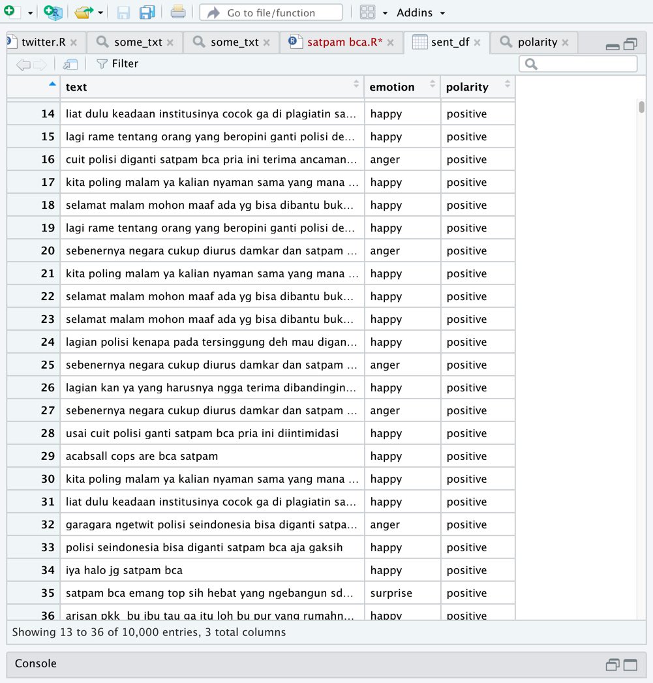Click the New File plus icon
653x683 pixels.
[10, 12]
